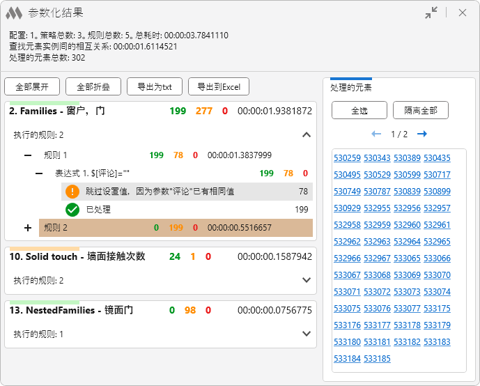Click 全部折叠 button
480x386 pixels.
tap(93, 87)
